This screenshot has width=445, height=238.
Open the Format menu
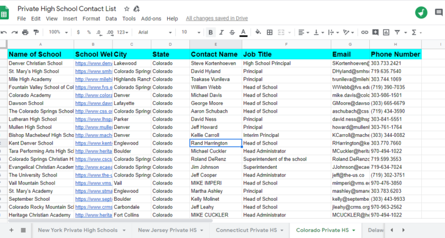pos(91,19)
